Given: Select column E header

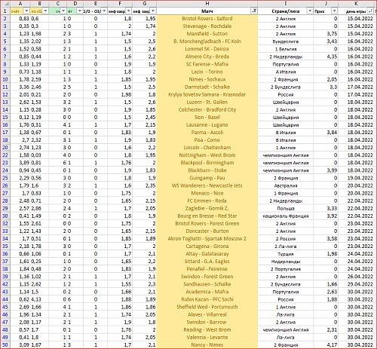Looking at the screenshot, I should pos(95,4).
